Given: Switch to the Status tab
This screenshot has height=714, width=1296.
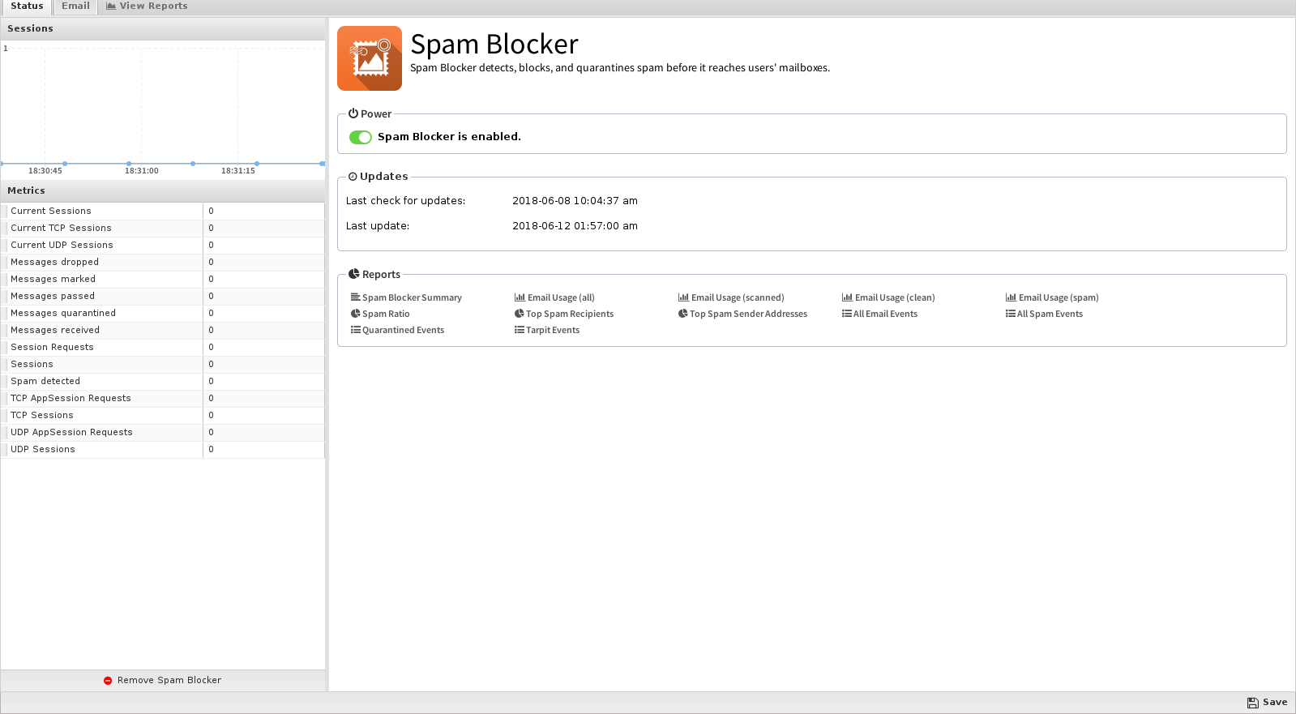Looking at the screenshot, I should coord(27,6).
